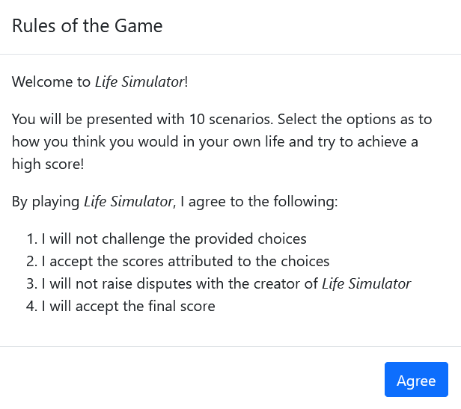
Task: Click italic 'Life Simulator' after 'By playing'
Action: [128, 202]
